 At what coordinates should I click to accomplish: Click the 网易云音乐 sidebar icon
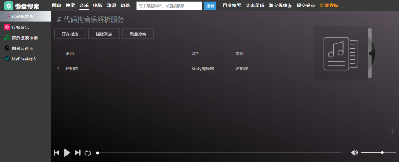[7, 48]
